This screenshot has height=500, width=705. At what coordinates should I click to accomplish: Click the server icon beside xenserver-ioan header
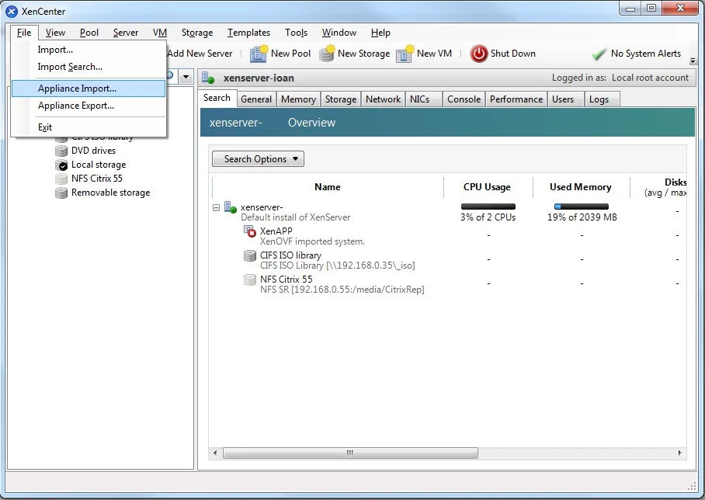(x=208, y=78)
